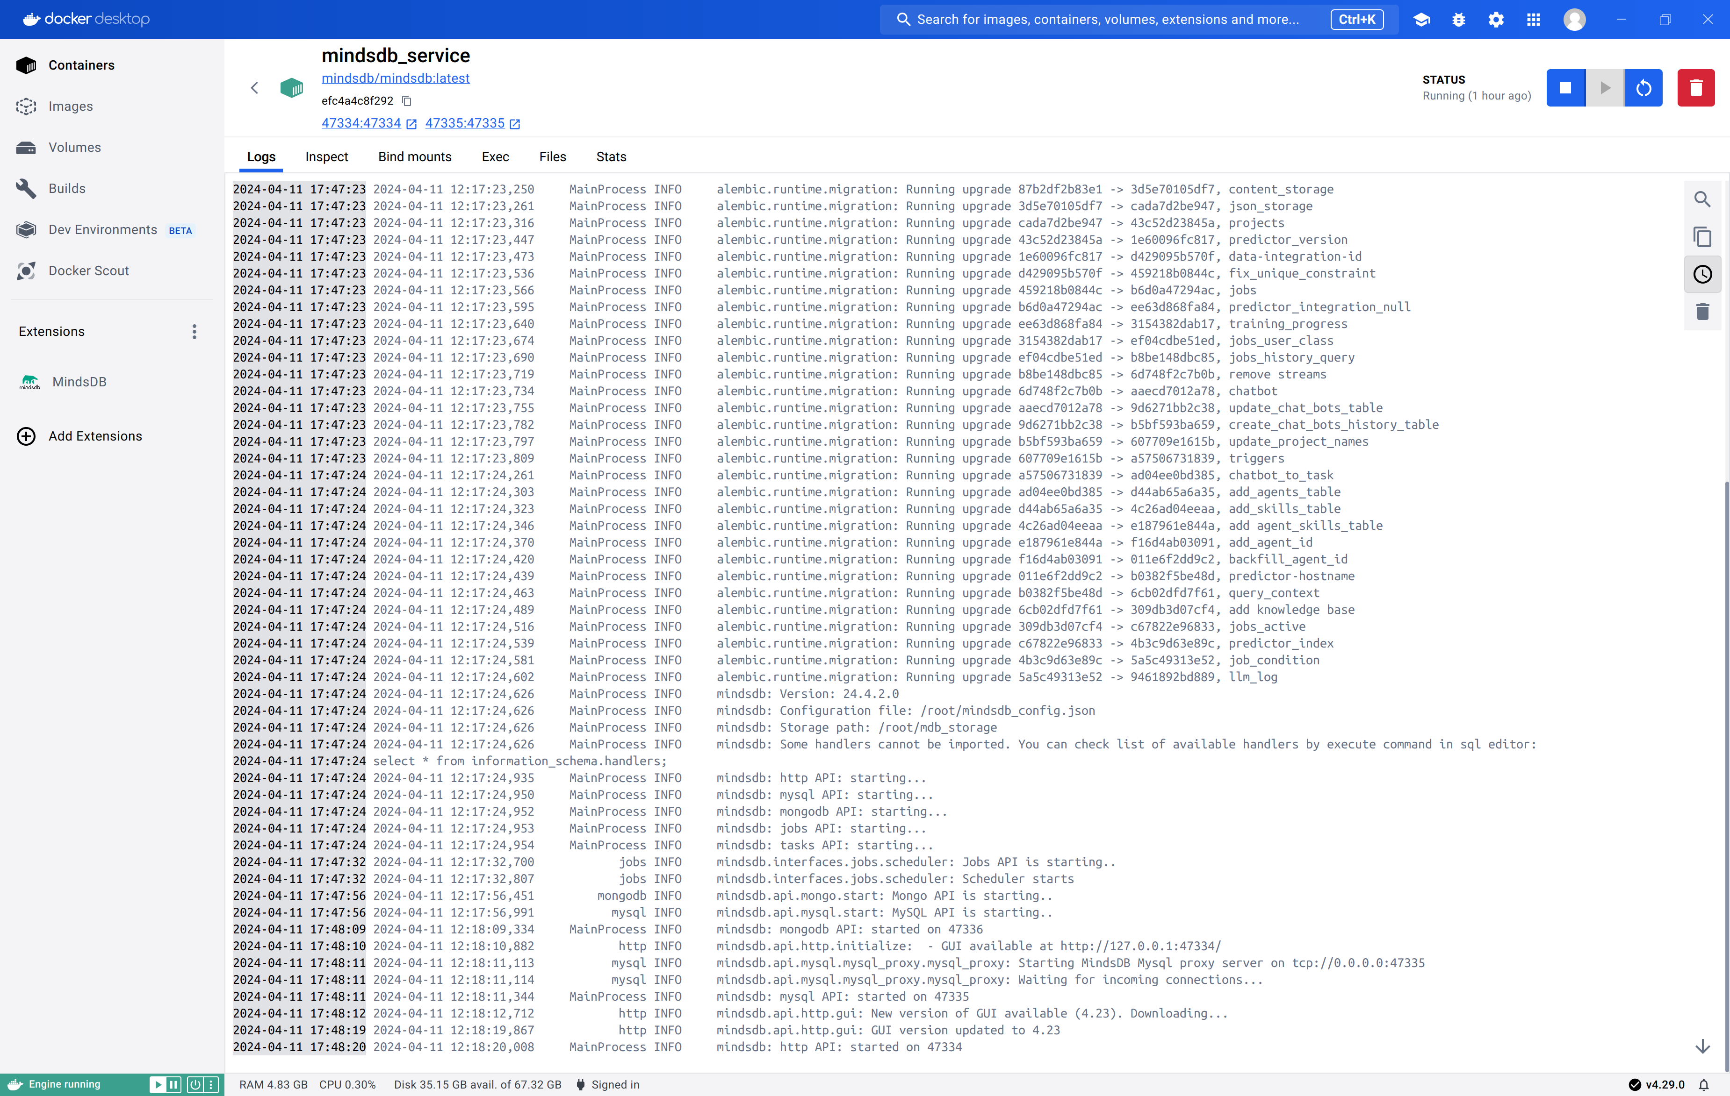Viewport: 1730px width, 1096px height.
Task: Click the engine power button
Action: point(195,1084)
